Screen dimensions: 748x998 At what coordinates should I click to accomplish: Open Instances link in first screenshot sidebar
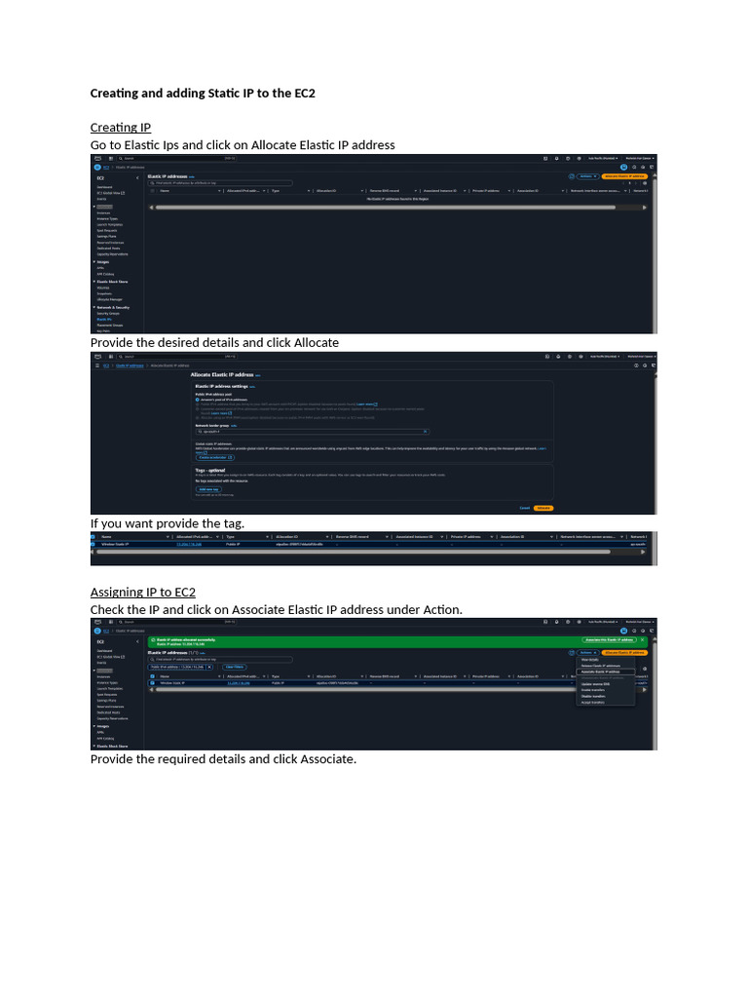point(103,212)
